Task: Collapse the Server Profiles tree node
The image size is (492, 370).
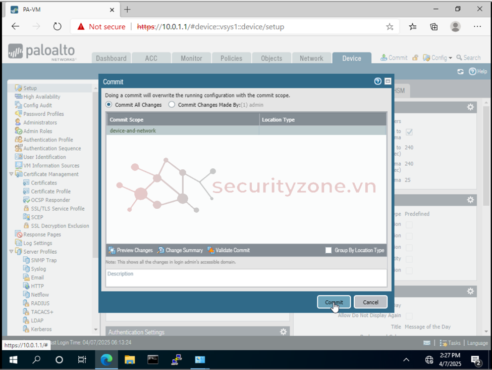Action: tap(12, 252)
